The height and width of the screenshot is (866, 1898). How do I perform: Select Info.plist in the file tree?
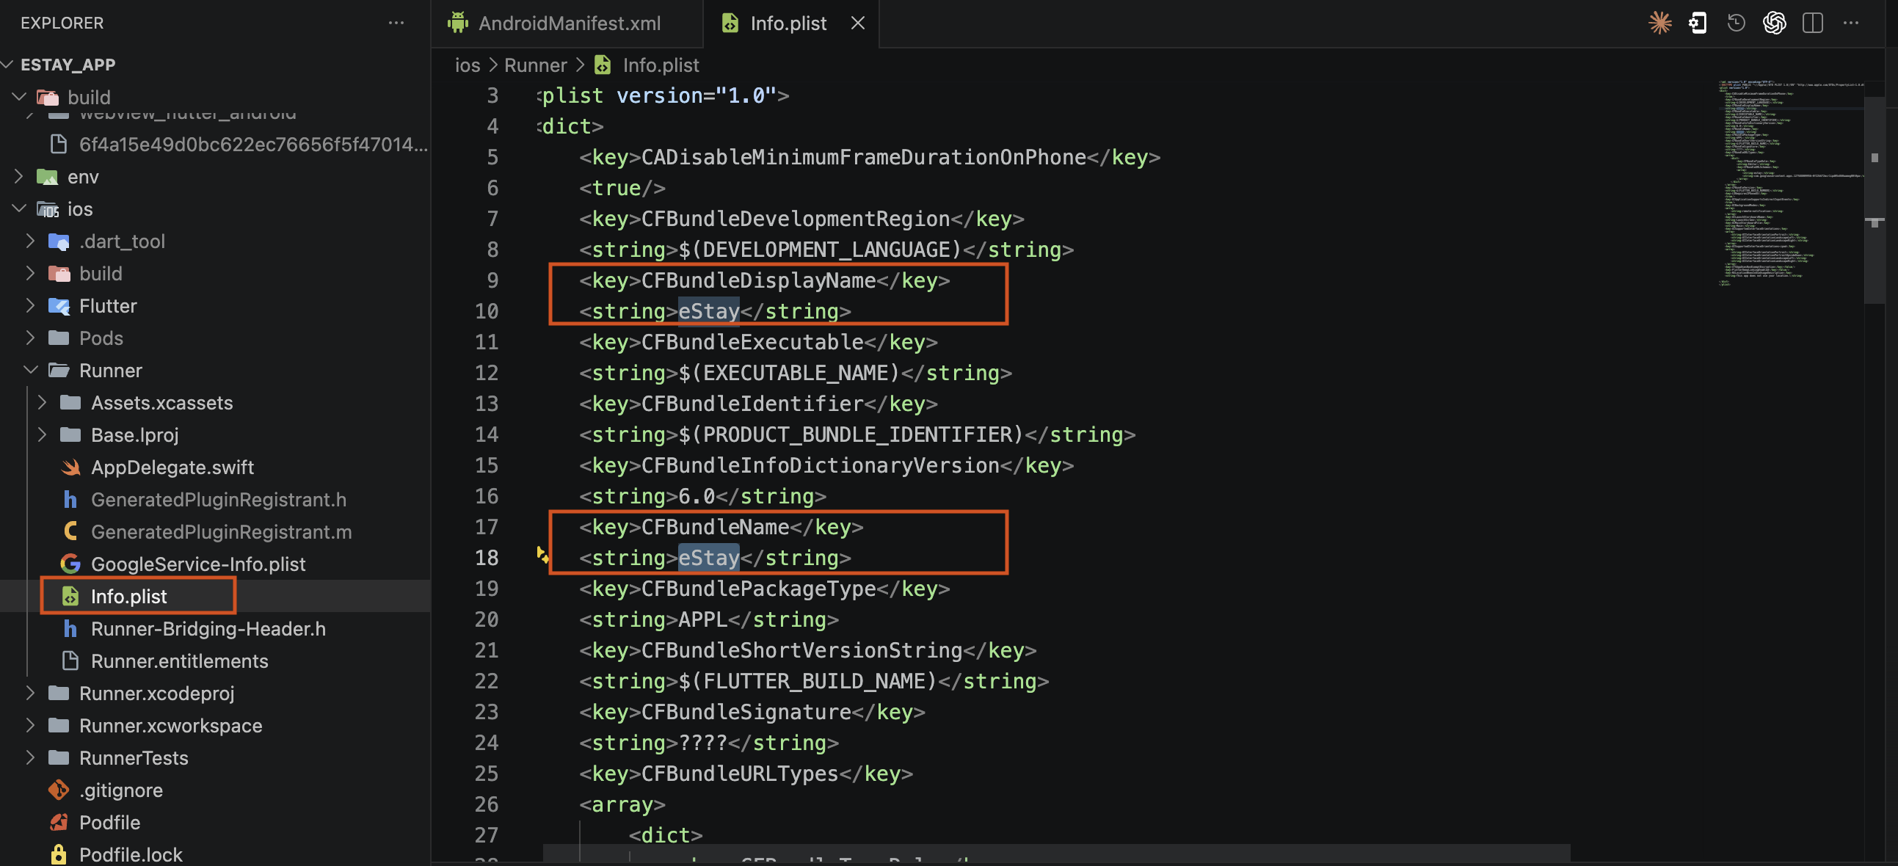click(x=128, y=596)
